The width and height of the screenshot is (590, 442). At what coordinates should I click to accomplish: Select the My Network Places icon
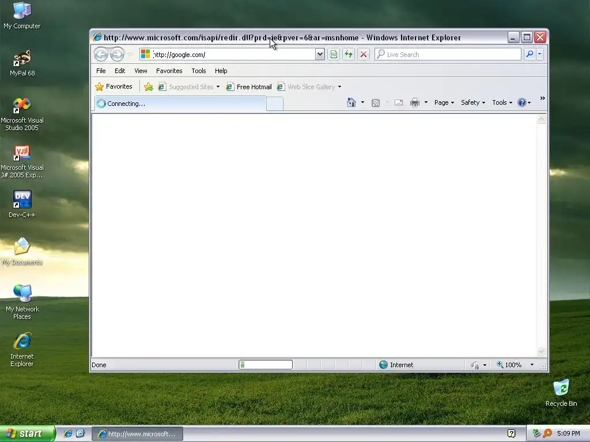[22, 303]
